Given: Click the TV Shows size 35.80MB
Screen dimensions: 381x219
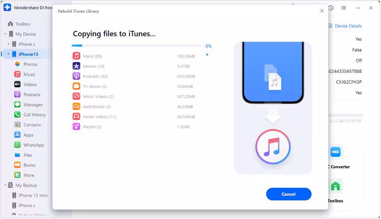Looking at the screenshot, I should 185,86.
